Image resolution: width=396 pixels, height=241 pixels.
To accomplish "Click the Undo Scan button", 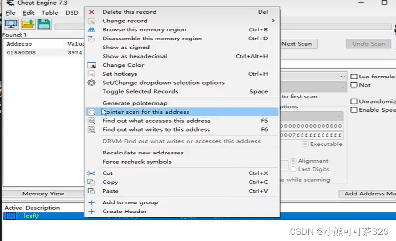I will coord(368,44).
